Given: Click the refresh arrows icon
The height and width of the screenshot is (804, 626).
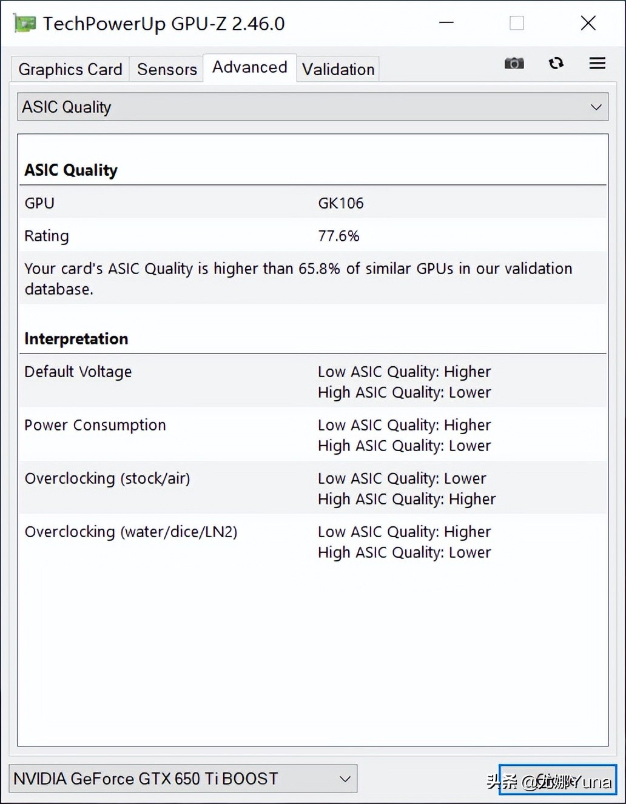Looking at the screenshot, I should tap(556, 64).
